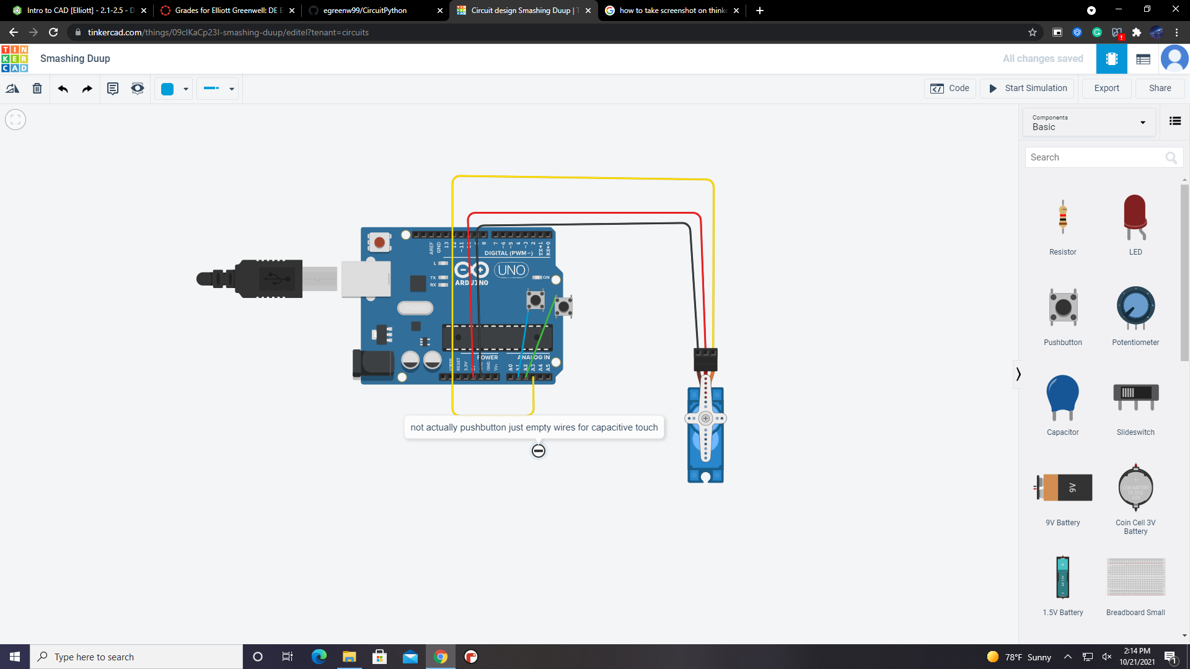The width and height of the screenshot is (1190, 669).
Task: Switch to Intro to CAD tab
Action: click(x=81, y=11)
